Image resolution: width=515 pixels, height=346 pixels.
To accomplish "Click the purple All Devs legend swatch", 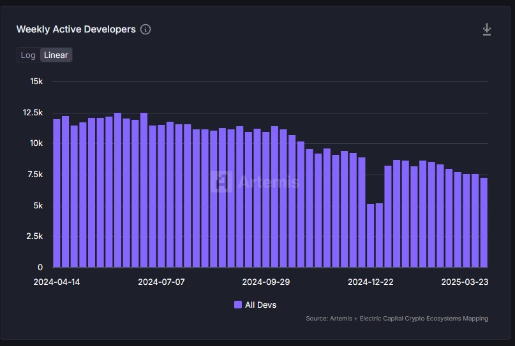I will click(x=238, y=305).
